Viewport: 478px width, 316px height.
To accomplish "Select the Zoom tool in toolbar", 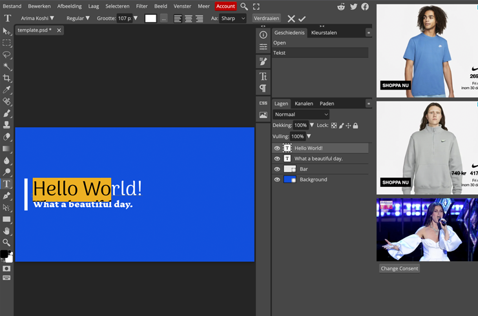I will click(x=6, y=242).
